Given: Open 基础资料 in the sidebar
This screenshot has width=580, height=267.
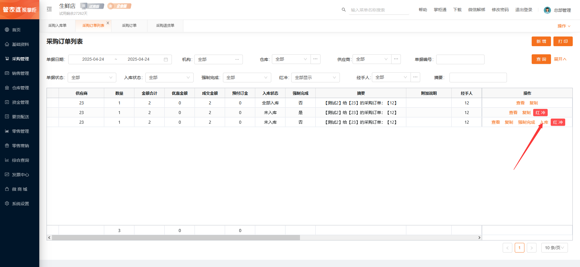Looking at the screenshot, I should [20, 44].
